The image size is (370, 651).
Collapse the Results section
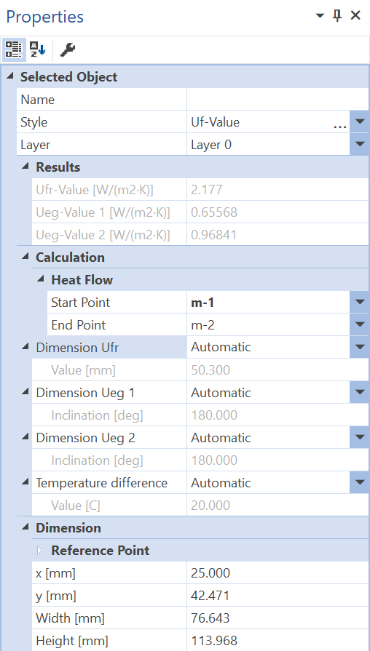(25, 167)
